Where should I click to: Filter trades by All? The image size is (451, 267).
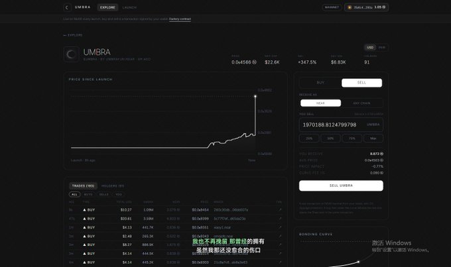click(x=74, y=194)
